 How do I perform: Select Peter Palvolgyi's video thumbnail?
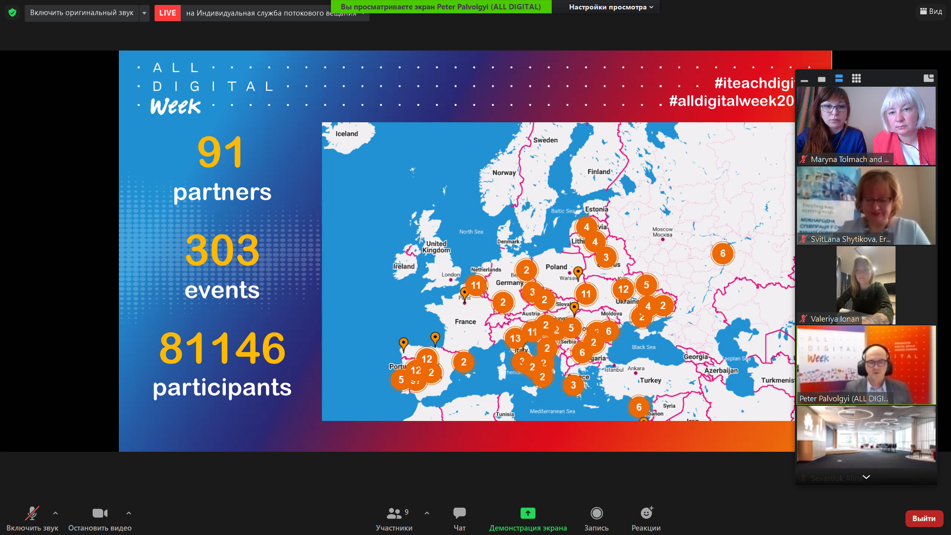pos(866,365)
